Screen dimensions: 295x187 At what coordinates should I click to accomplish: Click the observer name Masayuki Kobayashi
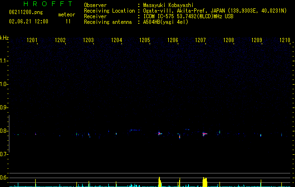coord(168,5)
